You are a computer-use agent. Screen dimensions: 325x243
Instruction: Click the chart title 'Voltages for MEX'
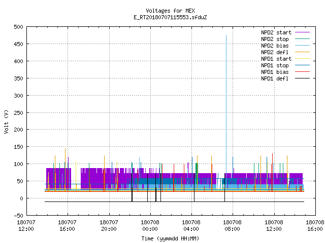pos(170,11)
